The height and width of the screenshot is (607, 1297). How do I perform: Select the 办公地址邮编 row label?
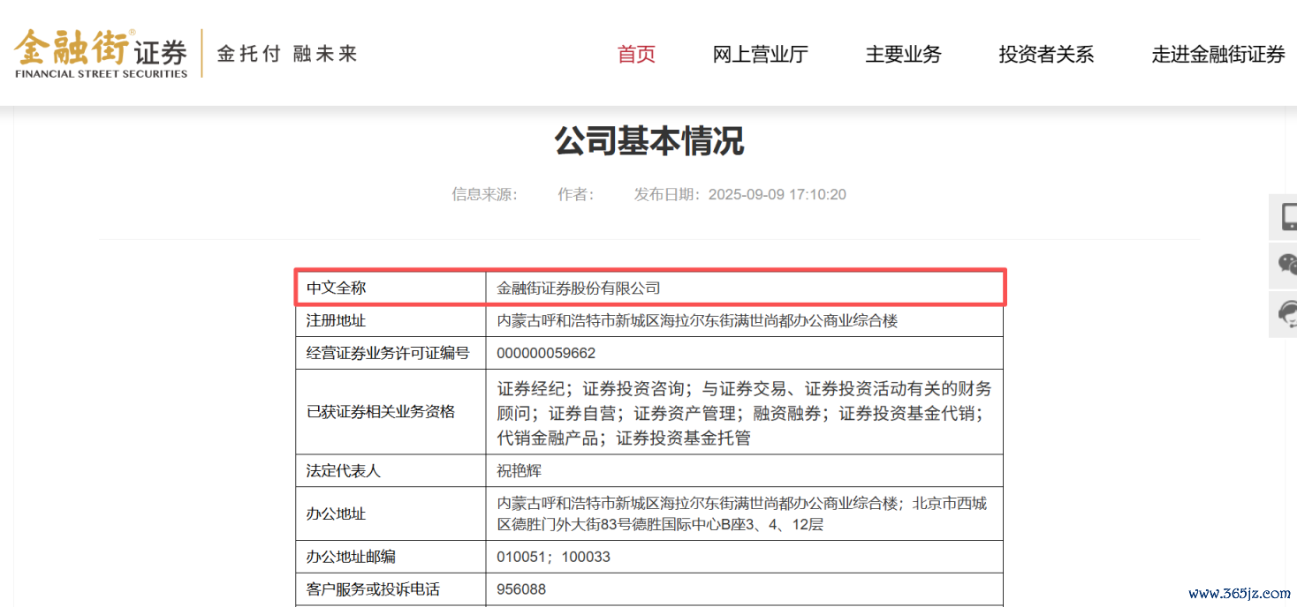[351, 557]
